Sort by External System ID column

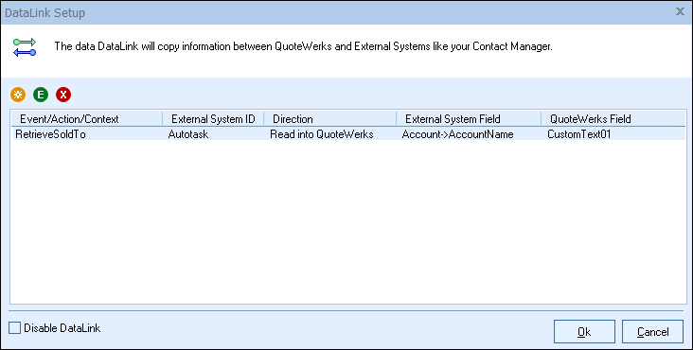213,119
